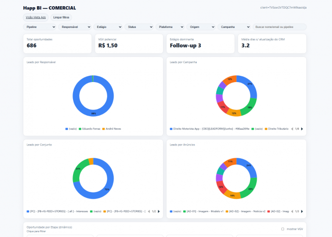Click the search by nome/email field
Image resolution: width=332 pixels, height=237 pixels.
pyautogui.click(x=279, y=27)
